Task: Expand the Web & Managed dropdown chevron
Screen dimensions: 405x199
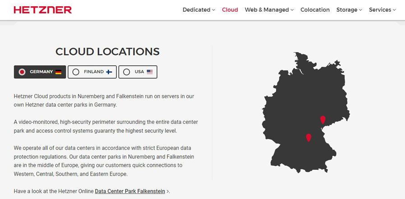Action: point(292,10)
